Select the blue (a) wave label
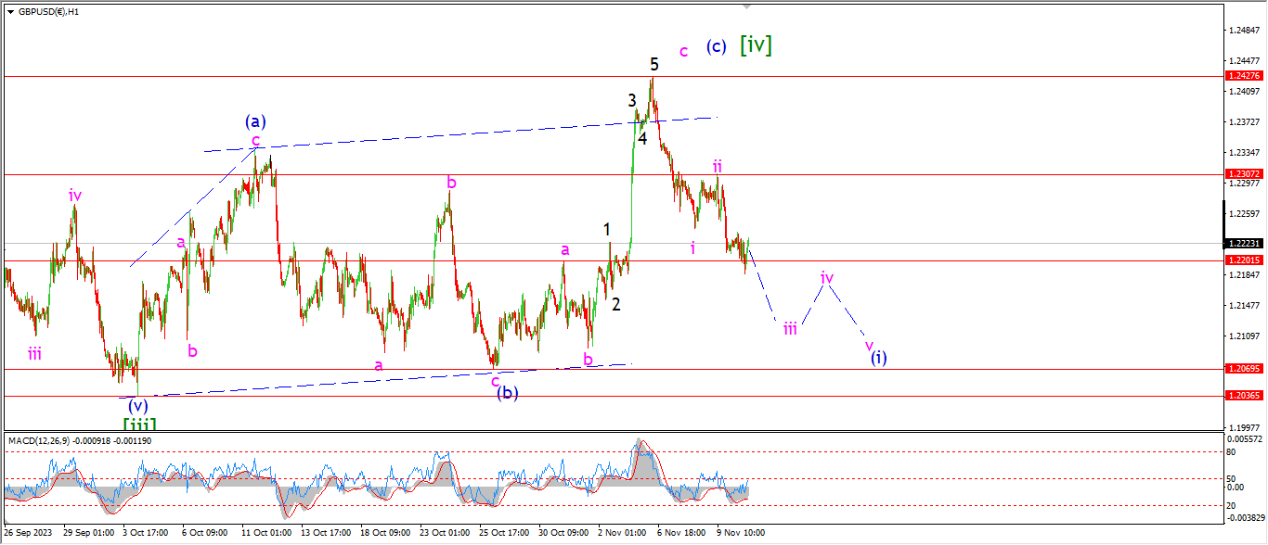 (x=255, y=120)
